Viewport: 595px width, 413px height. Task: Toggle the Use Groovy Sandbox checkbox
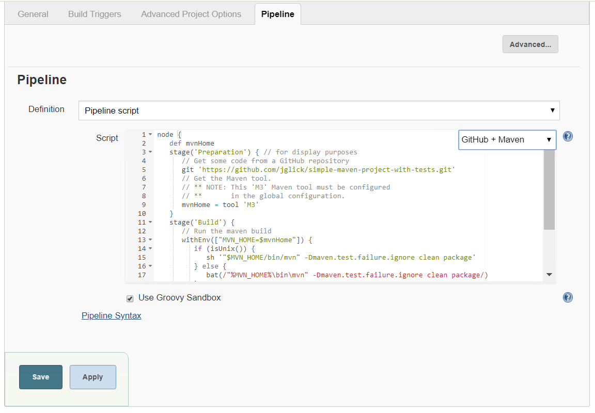pyautogui.click(x=130, y=298)
